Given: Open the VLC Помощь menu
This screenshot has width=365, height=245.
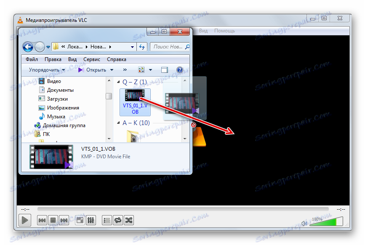Looking at the screenshot, I should tap(224, 31).
